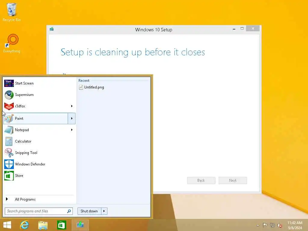Open Paint via its palette icon

9,119
